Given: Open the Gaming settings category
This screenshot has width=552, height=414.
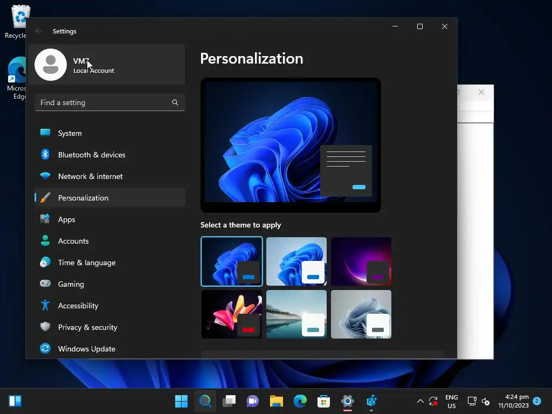Looking at the screenshot, I should point(110,284).
